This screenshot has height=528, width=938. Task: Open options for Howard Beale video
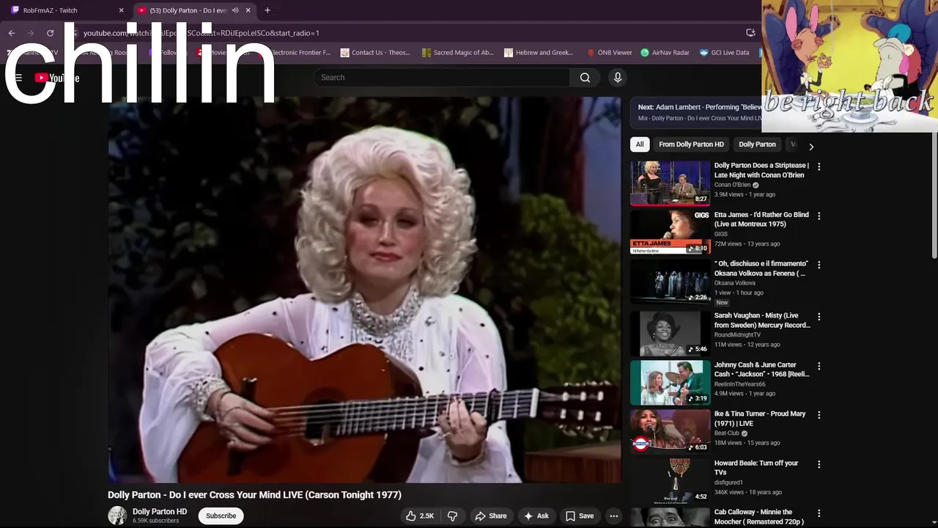click(819, 464)
